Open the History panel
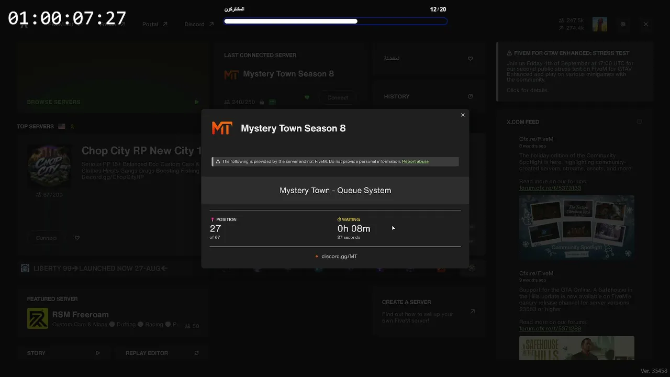 (428, 96)
